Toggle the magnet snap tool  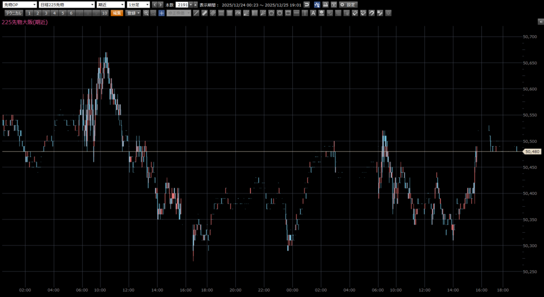pos(371,13)
